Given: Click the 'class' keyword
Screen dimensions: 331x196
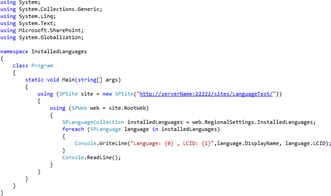Looking at the screenshot, I should (20, 66).
